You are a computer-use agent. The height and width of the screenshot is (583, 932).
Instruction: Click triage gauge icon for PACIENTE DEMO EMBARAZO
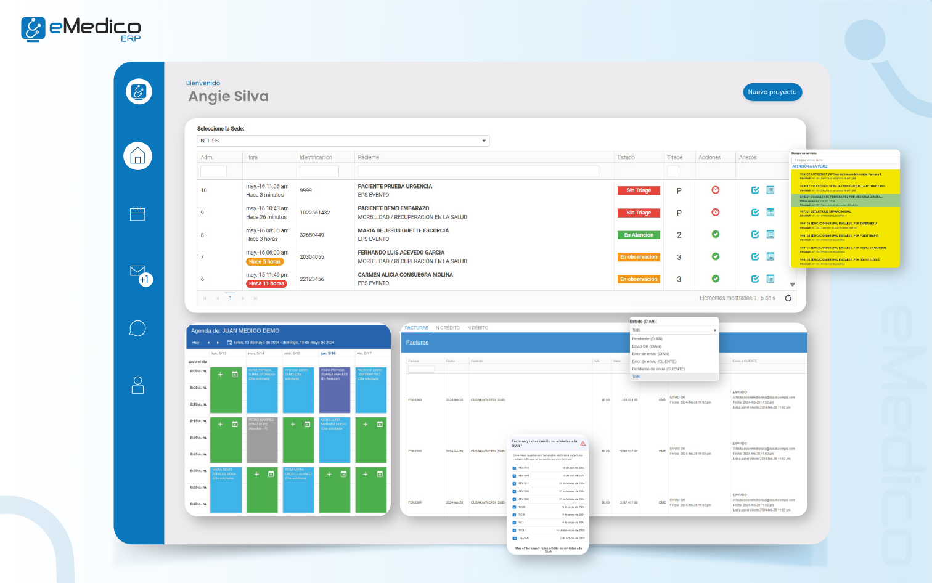pos(716,212)
